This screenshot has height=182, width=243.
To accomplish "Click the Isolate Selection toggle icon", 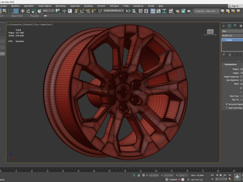I will pyautogui.click(x=134, y=175).
